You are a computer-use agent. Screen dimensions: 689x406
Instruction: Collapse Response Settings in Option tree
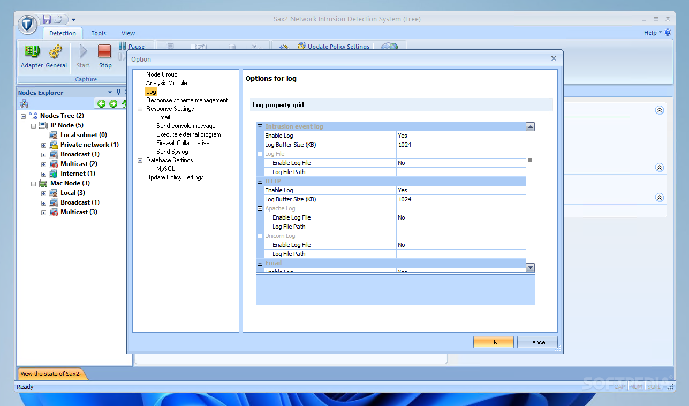tap(141, 109)
